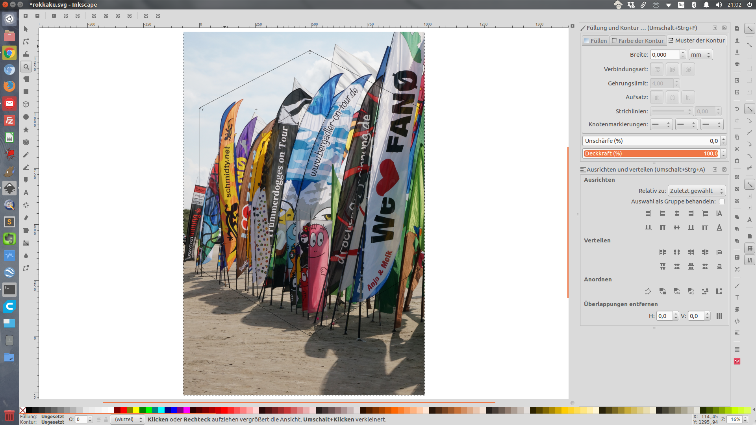The width and height of the screenshot is (756, 425).
Task: Switch to the Farbe der Kontur tab
Action: coord(637,41)
